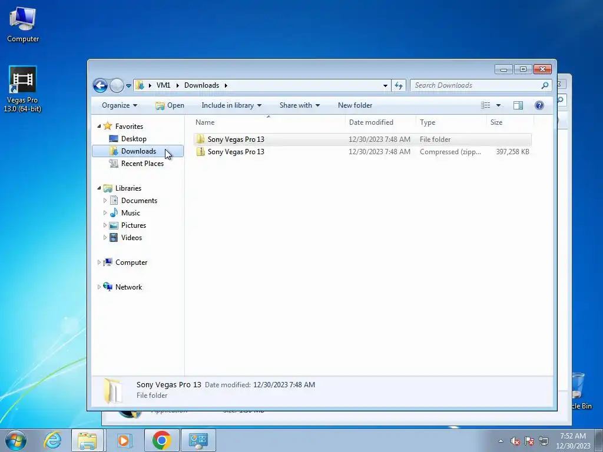Select Desktop under Favorites
603x452 pixels.
(x=134, y=139)
